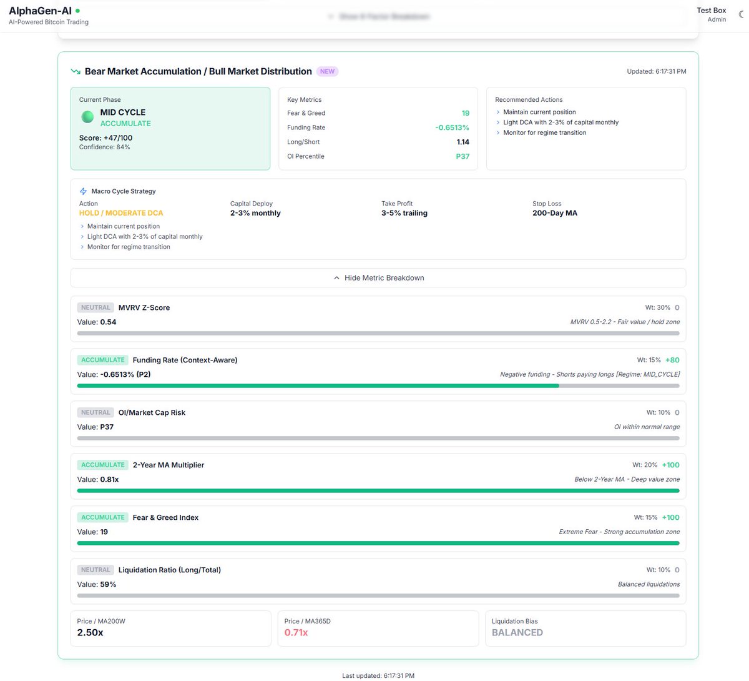The height and width of the screenshot is (681, 749).
Task: Click the 'Balanced liquidations' note
Action: click(649, 585)
